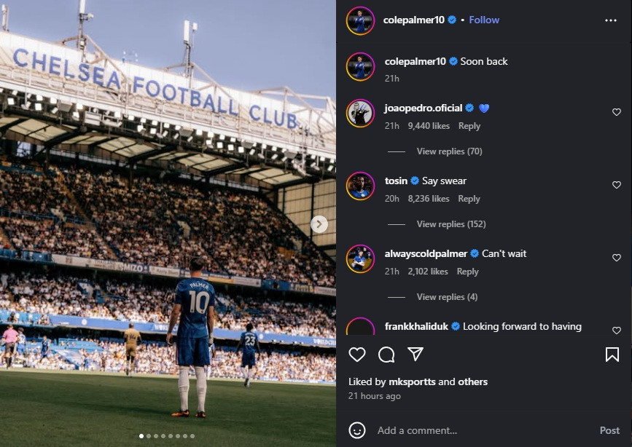Like tosin's 'Say swear' comment

[617, 185]
